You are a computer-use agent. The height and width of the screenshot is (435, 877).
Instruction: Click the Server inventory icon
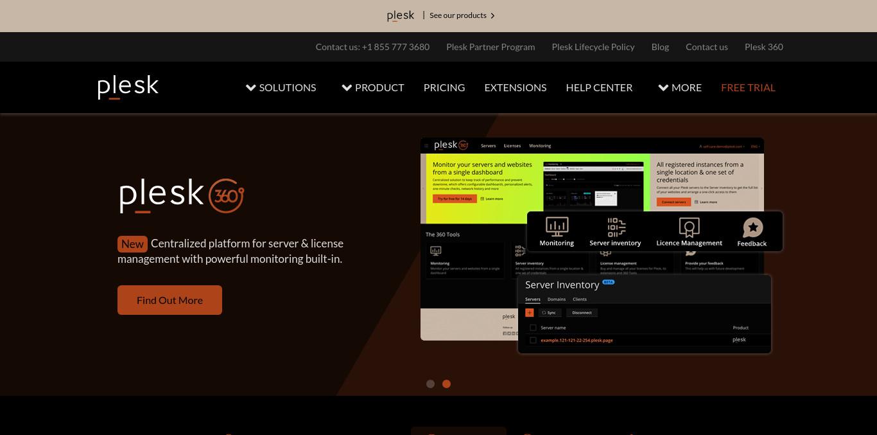(x=616, y=227)
